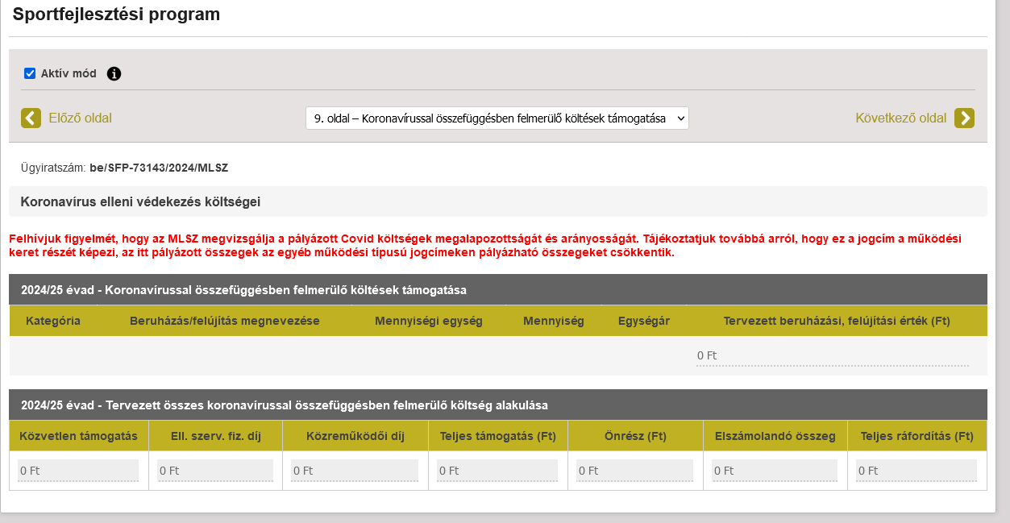Click the Teljes támogatás (Ft) field
The image size is (1010, 523).
coord(497,470)
